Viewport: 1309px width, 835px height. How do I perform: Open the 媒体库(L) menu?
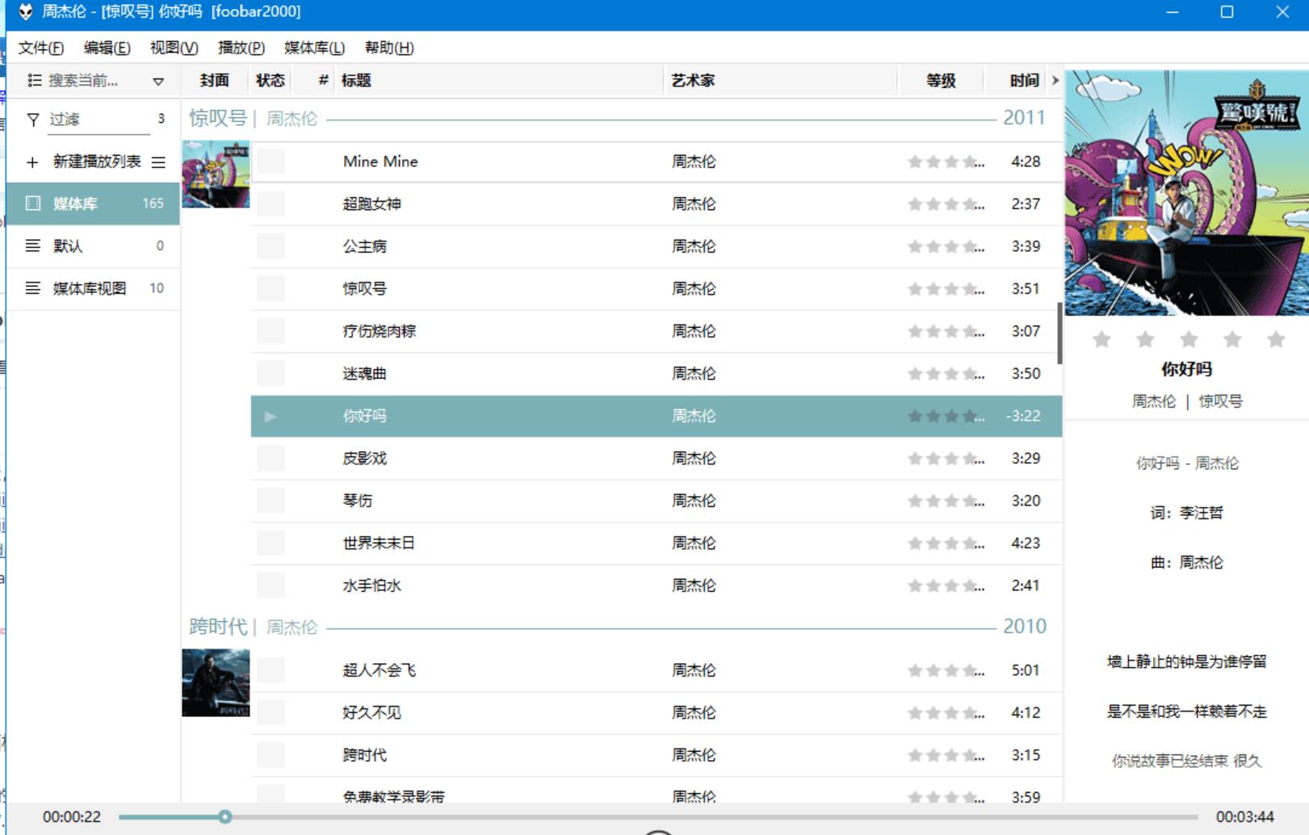coord(314,48)
